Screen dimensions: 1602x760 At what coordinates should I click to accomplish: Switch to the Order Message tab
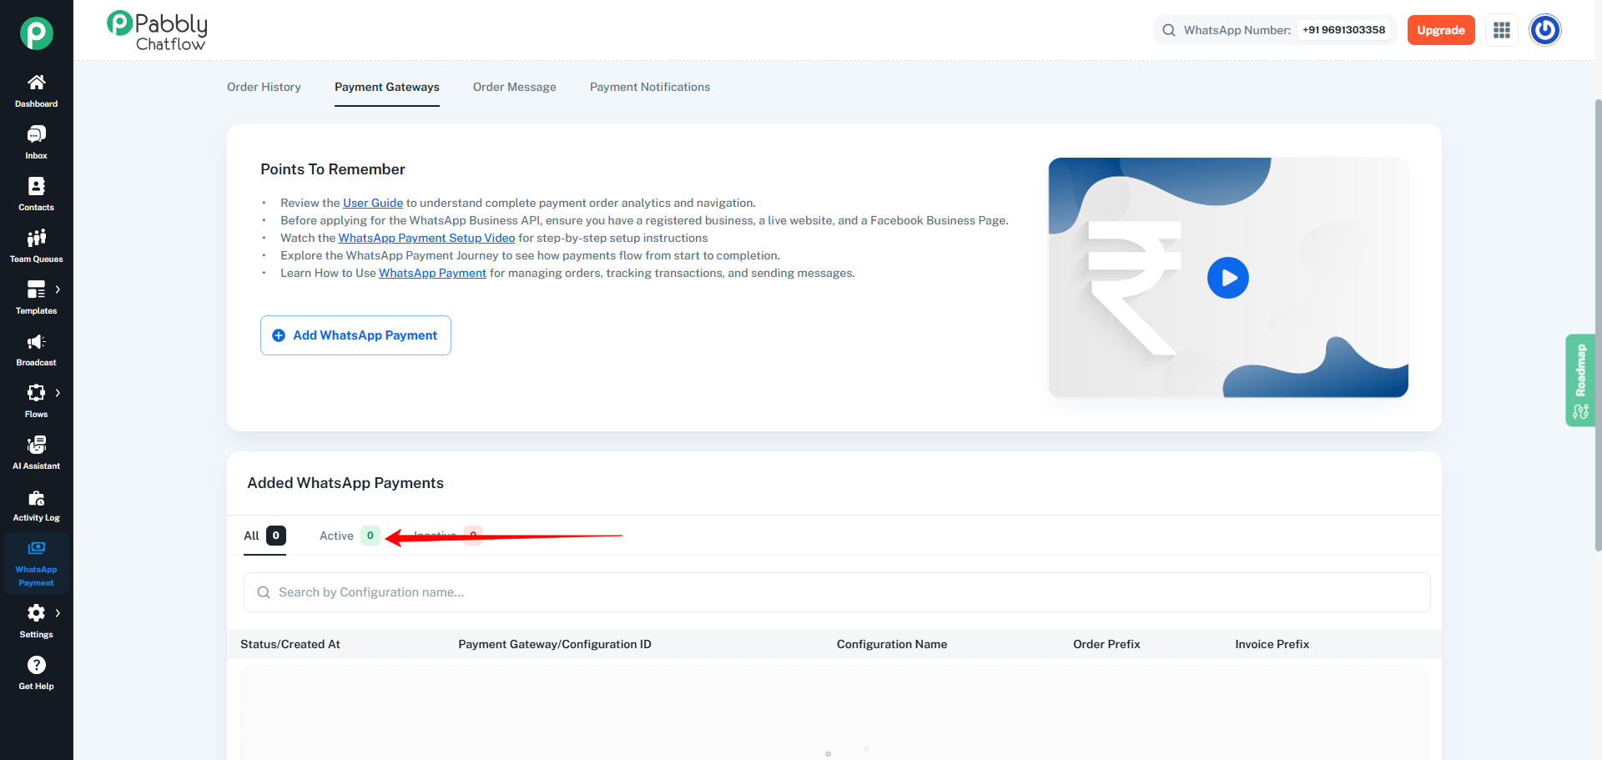point(515,87)
